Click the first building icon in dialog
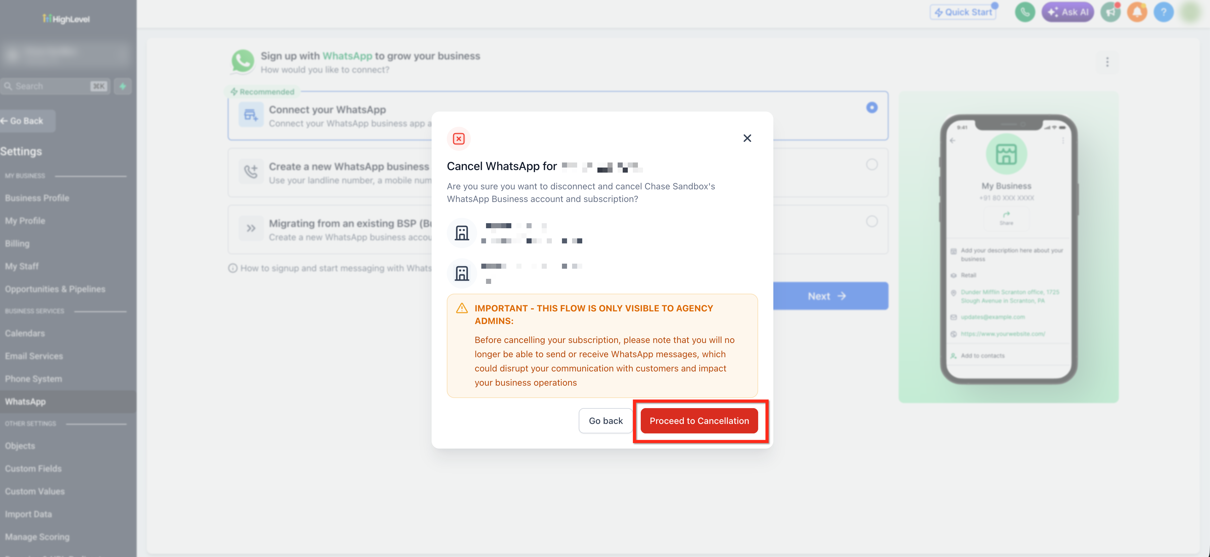This screenshot has height=557, width=1210. click(462, 233)
